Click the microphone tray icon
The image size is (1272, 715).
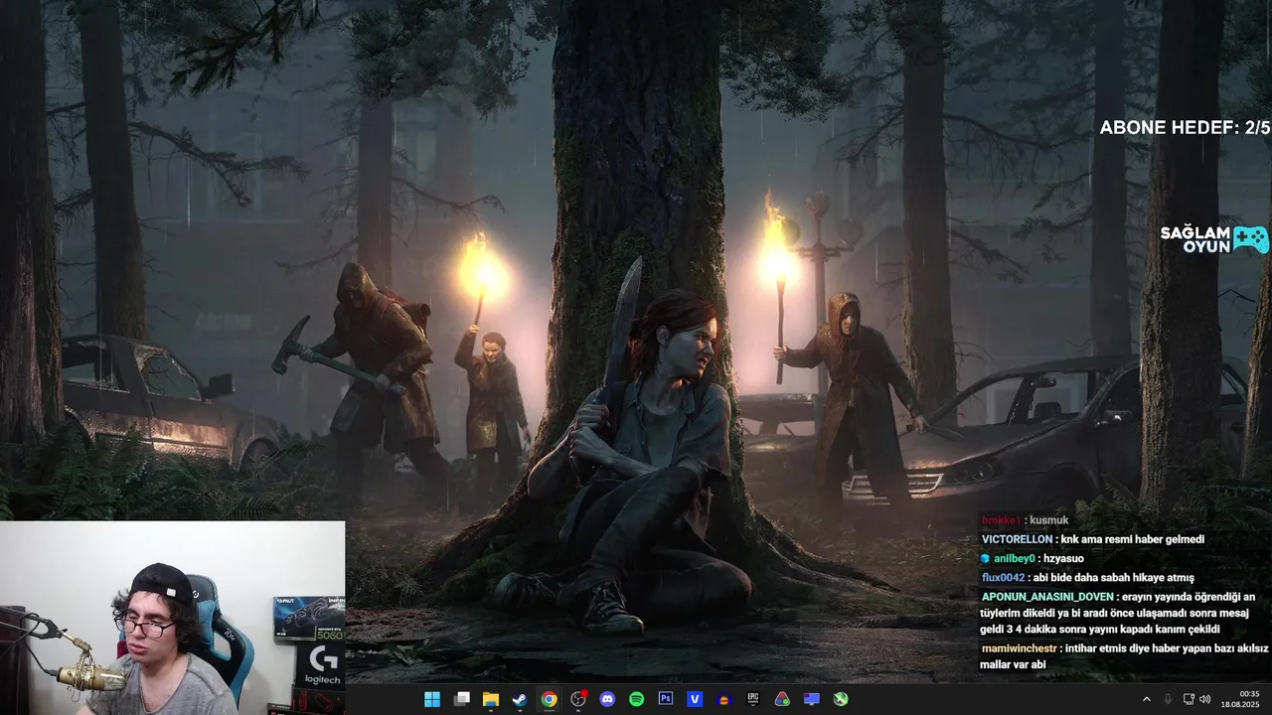tap(1168, 699)
